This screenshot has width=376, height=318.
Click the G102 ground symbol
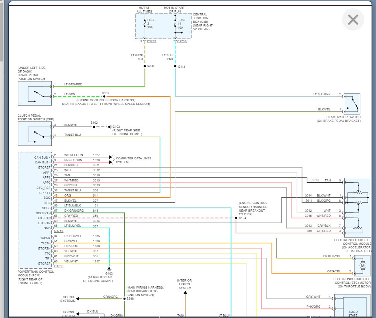[109, 269]
